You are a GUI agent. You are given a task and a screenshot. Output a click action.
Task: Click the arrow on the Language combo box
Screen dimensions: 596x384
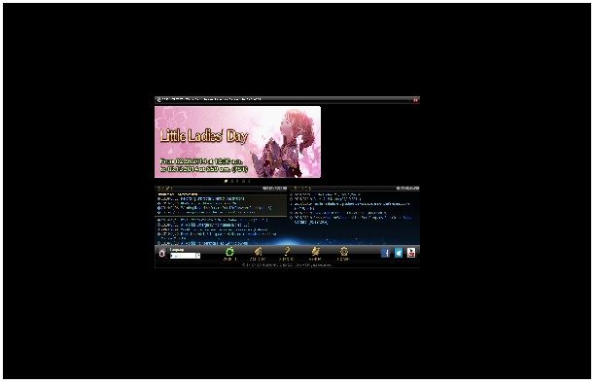point(198,256)
